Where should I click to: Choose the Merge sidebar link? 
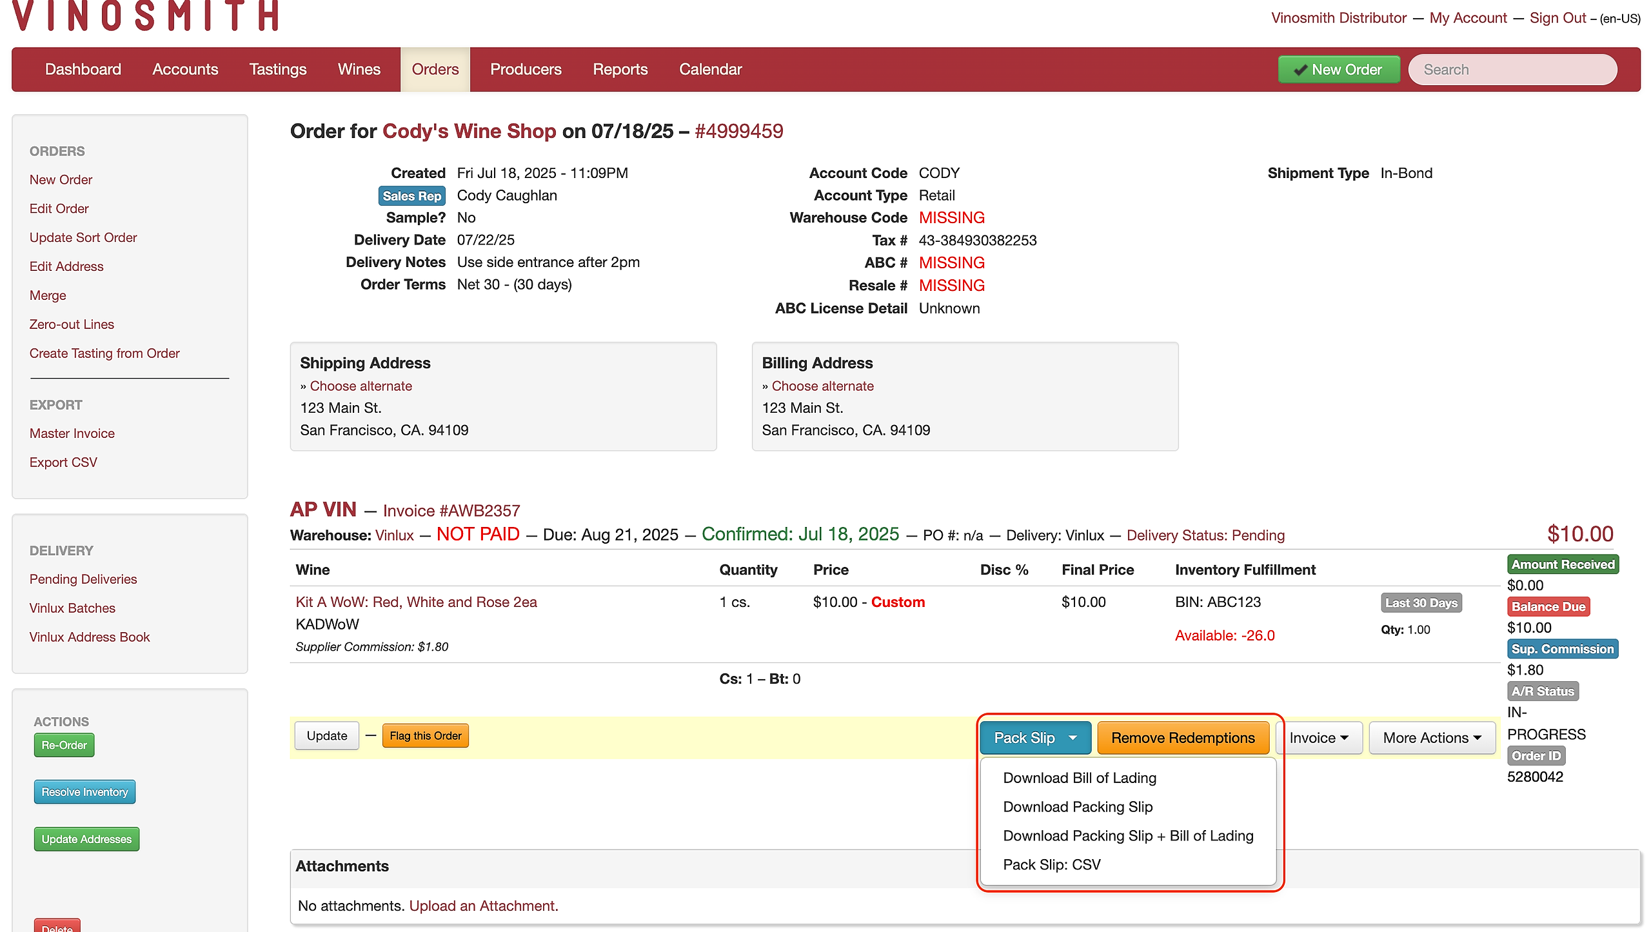click(x=48, y=295)
